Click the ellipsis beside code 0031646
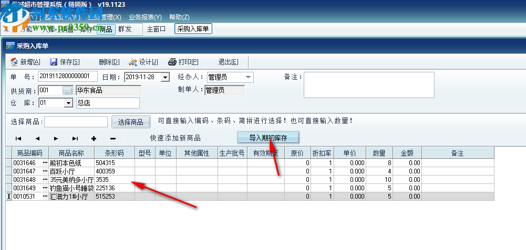The width and height of the screenshot is (526, 250). pyautogui.click(x=45, y=163)
